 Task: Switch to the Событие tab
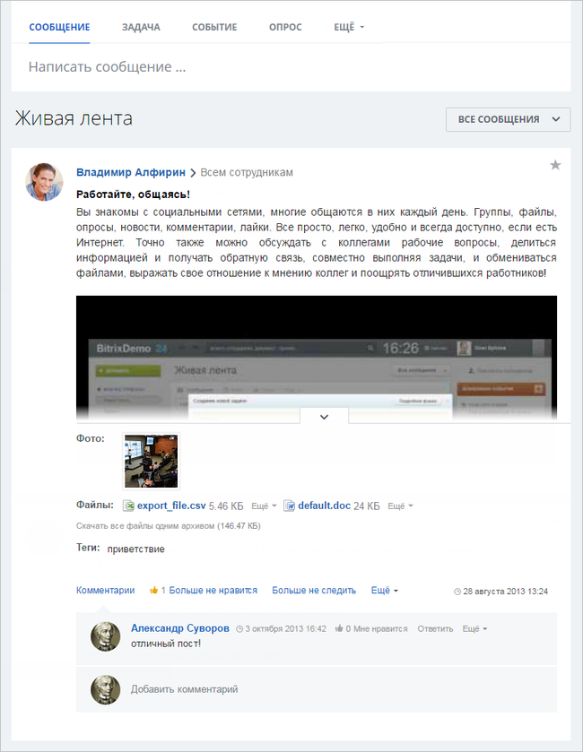click(x=214, y=27)
